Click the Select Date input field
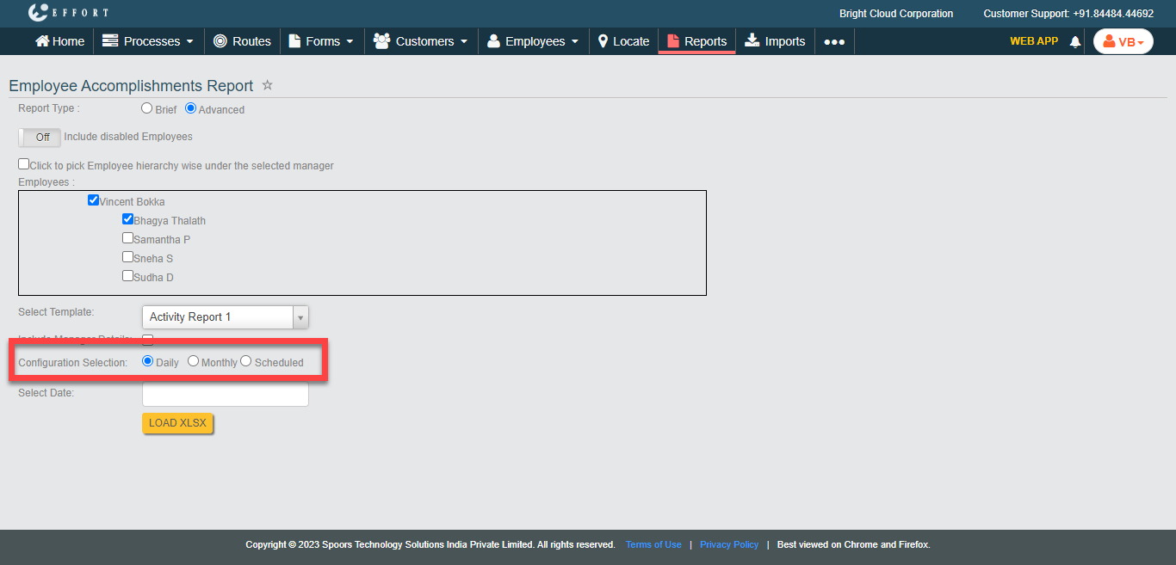 tap(225, 394)
